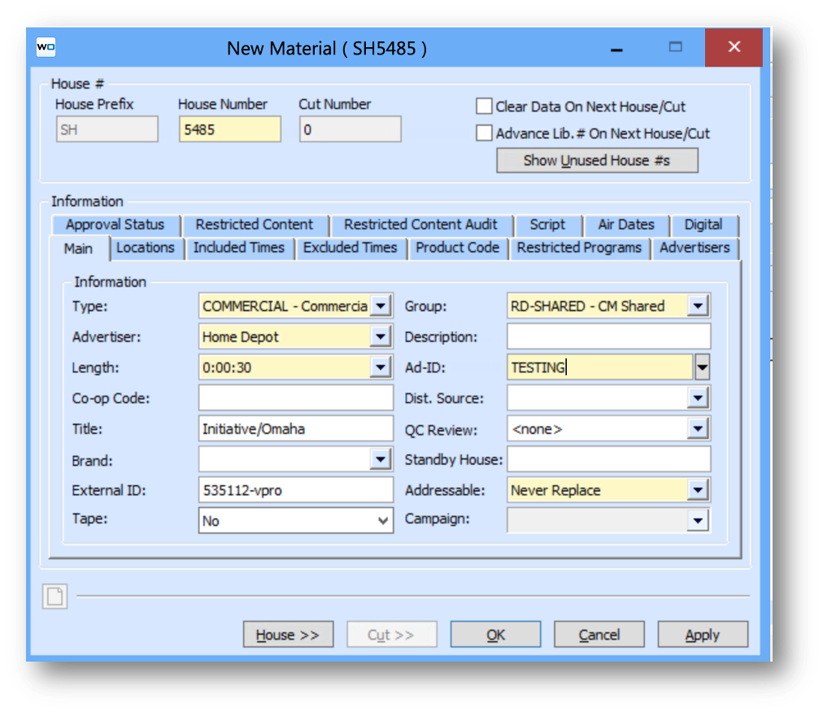Minimize the New Material window

pos(616,48)
